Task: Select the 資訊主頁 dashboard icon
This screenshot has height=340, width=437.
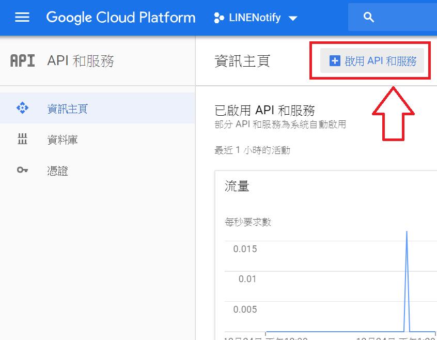Action: pyautogui.click(x=22, y=108)
